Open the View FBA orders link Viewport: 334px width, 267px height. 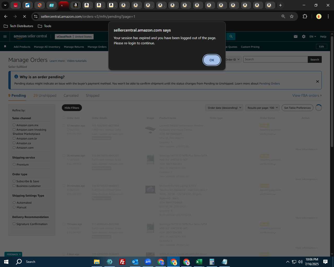[x=307, y=95]
